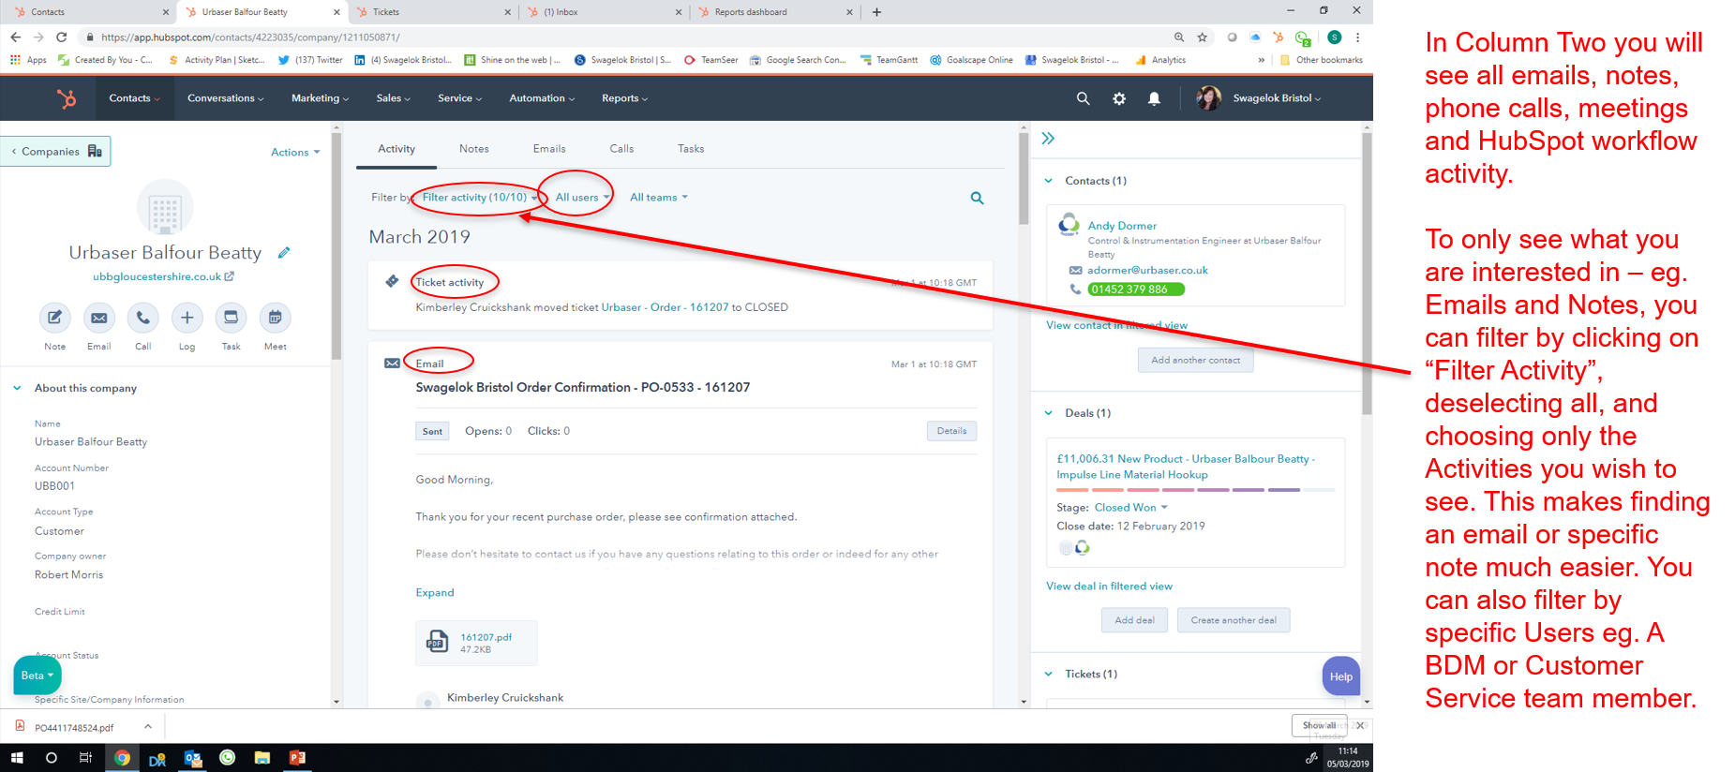Change deal stage Closed Won dropdown
The height and width of the screenshot is (772, 1735).
coord(1131,508)
